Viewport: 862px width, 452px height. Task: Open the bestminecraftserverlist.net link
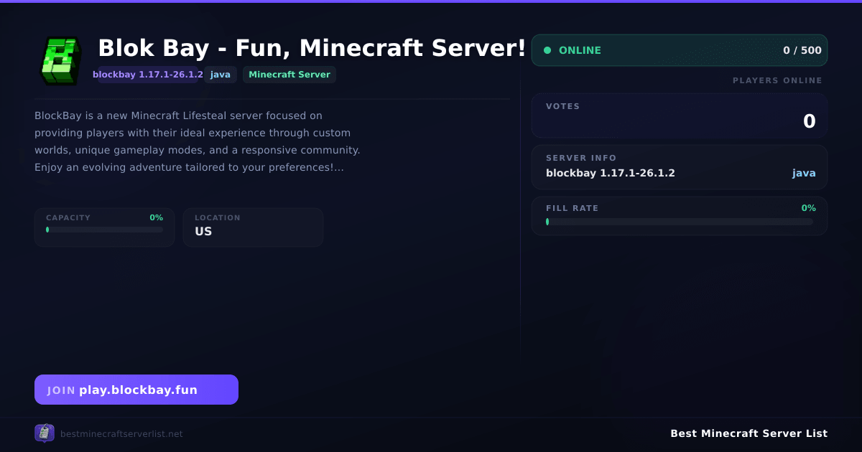point(121,434)
